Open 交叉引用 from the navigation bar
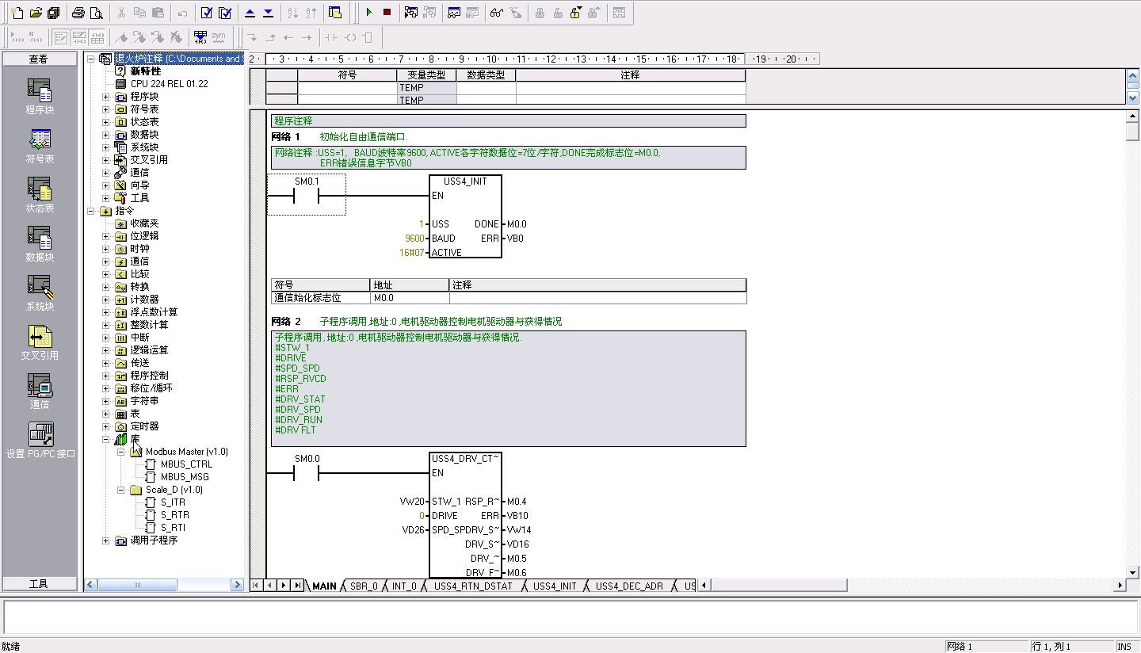Viewport: 1141px width, 653px height. coord(40,344)
